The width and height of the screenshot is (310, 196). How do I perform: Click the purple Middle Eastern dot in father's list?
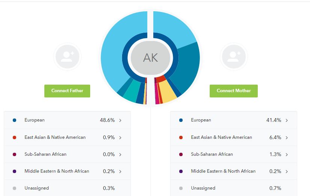(14, 172)
